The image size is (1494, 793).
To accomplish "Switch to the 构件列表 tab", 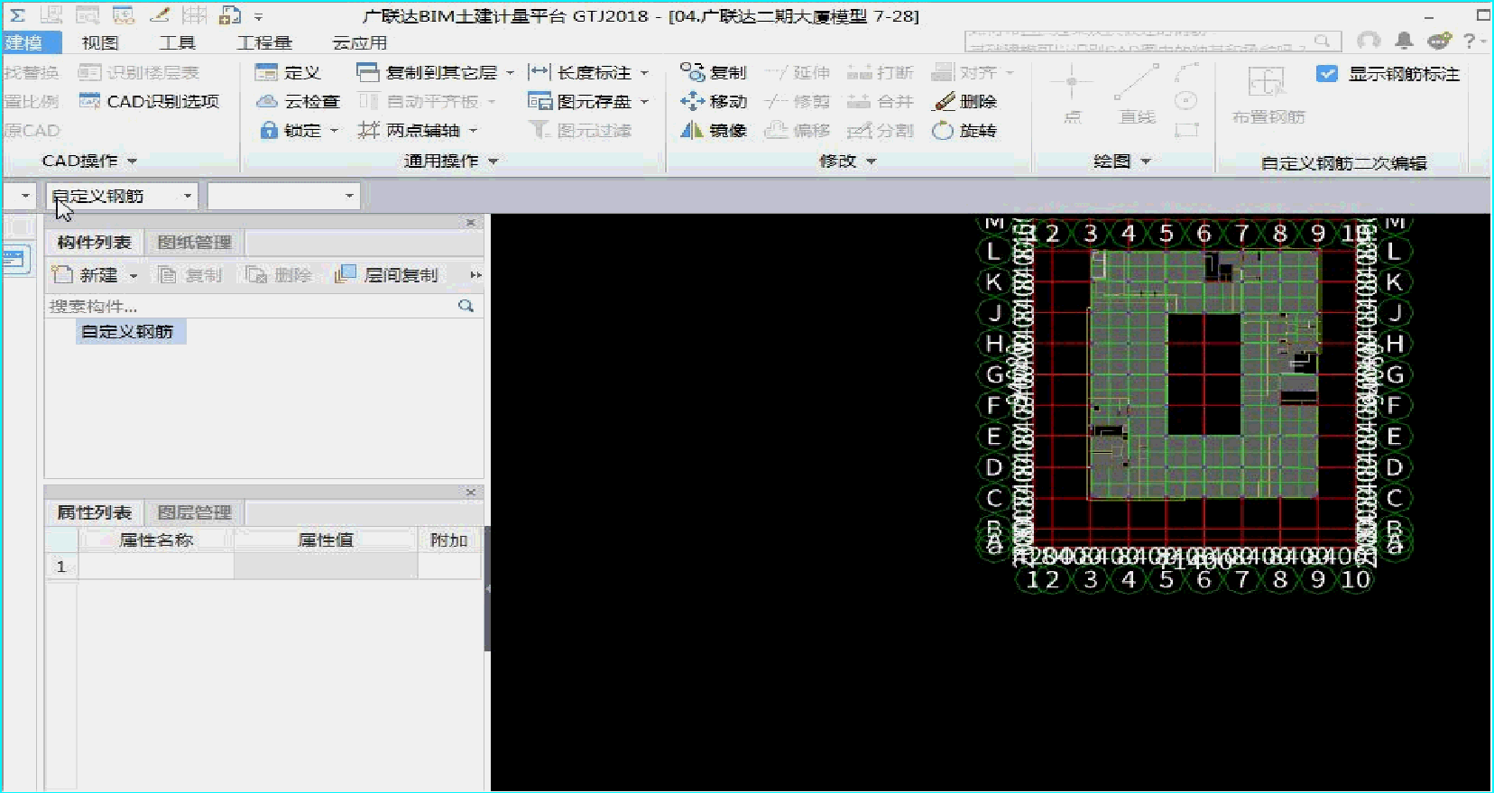I will tap(95, 243).
